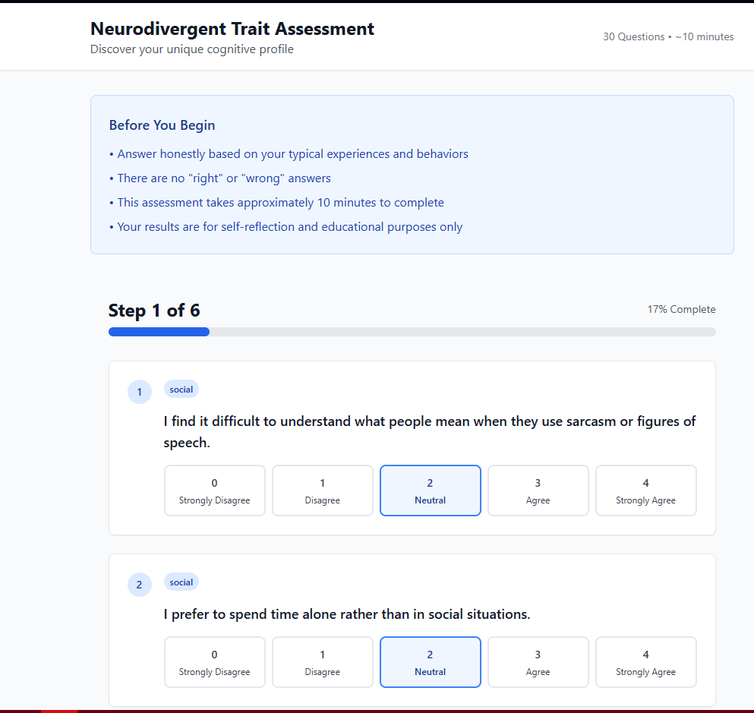Click the social tag on question 1
Screen dimensions: 754x713
[x=181, y=390]
